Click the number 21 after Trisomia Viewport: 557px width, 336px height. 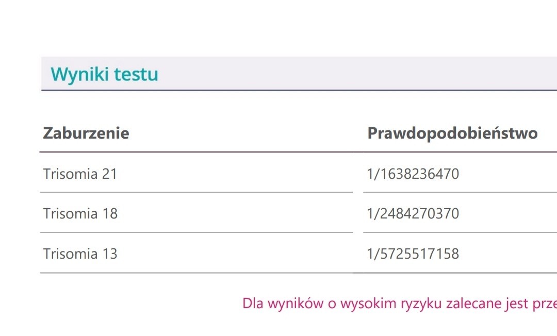point(109,174)
